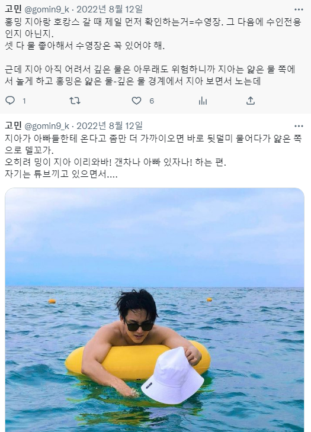Click the reply count number 1
311x432 pixels.
coord(24,101)
